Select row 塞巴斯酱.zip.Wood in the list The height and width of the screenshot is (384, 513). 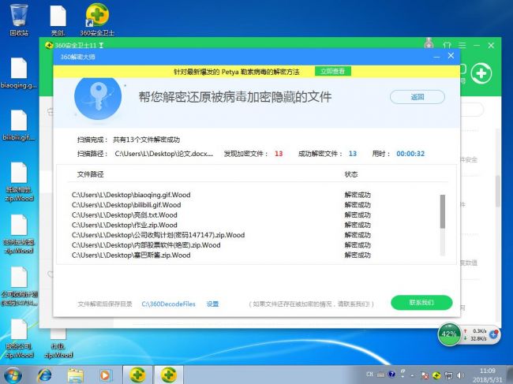click(x=221, y=255)
